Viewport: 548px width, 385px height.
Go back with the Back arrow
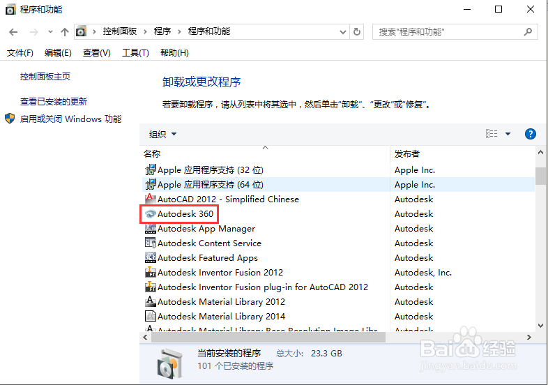click(x=13, y=32)
